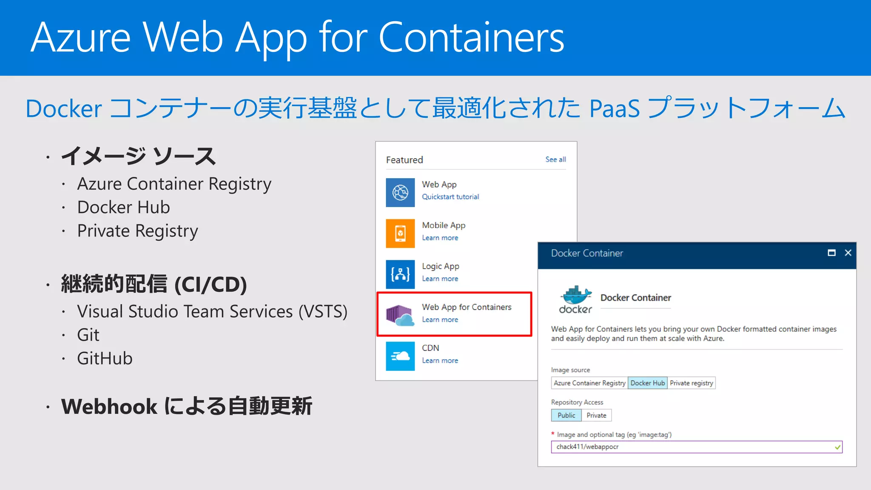Select the Web App featured item title
Viewport: 871px width, 490px height.
tap(439, 184)
